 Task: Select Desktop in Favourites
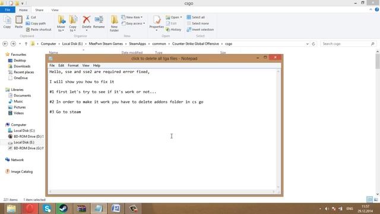click(20, 60)
